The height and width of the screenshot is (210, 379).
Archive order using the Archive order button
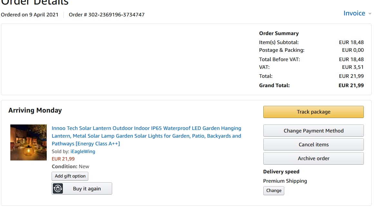tap(313, 158)
